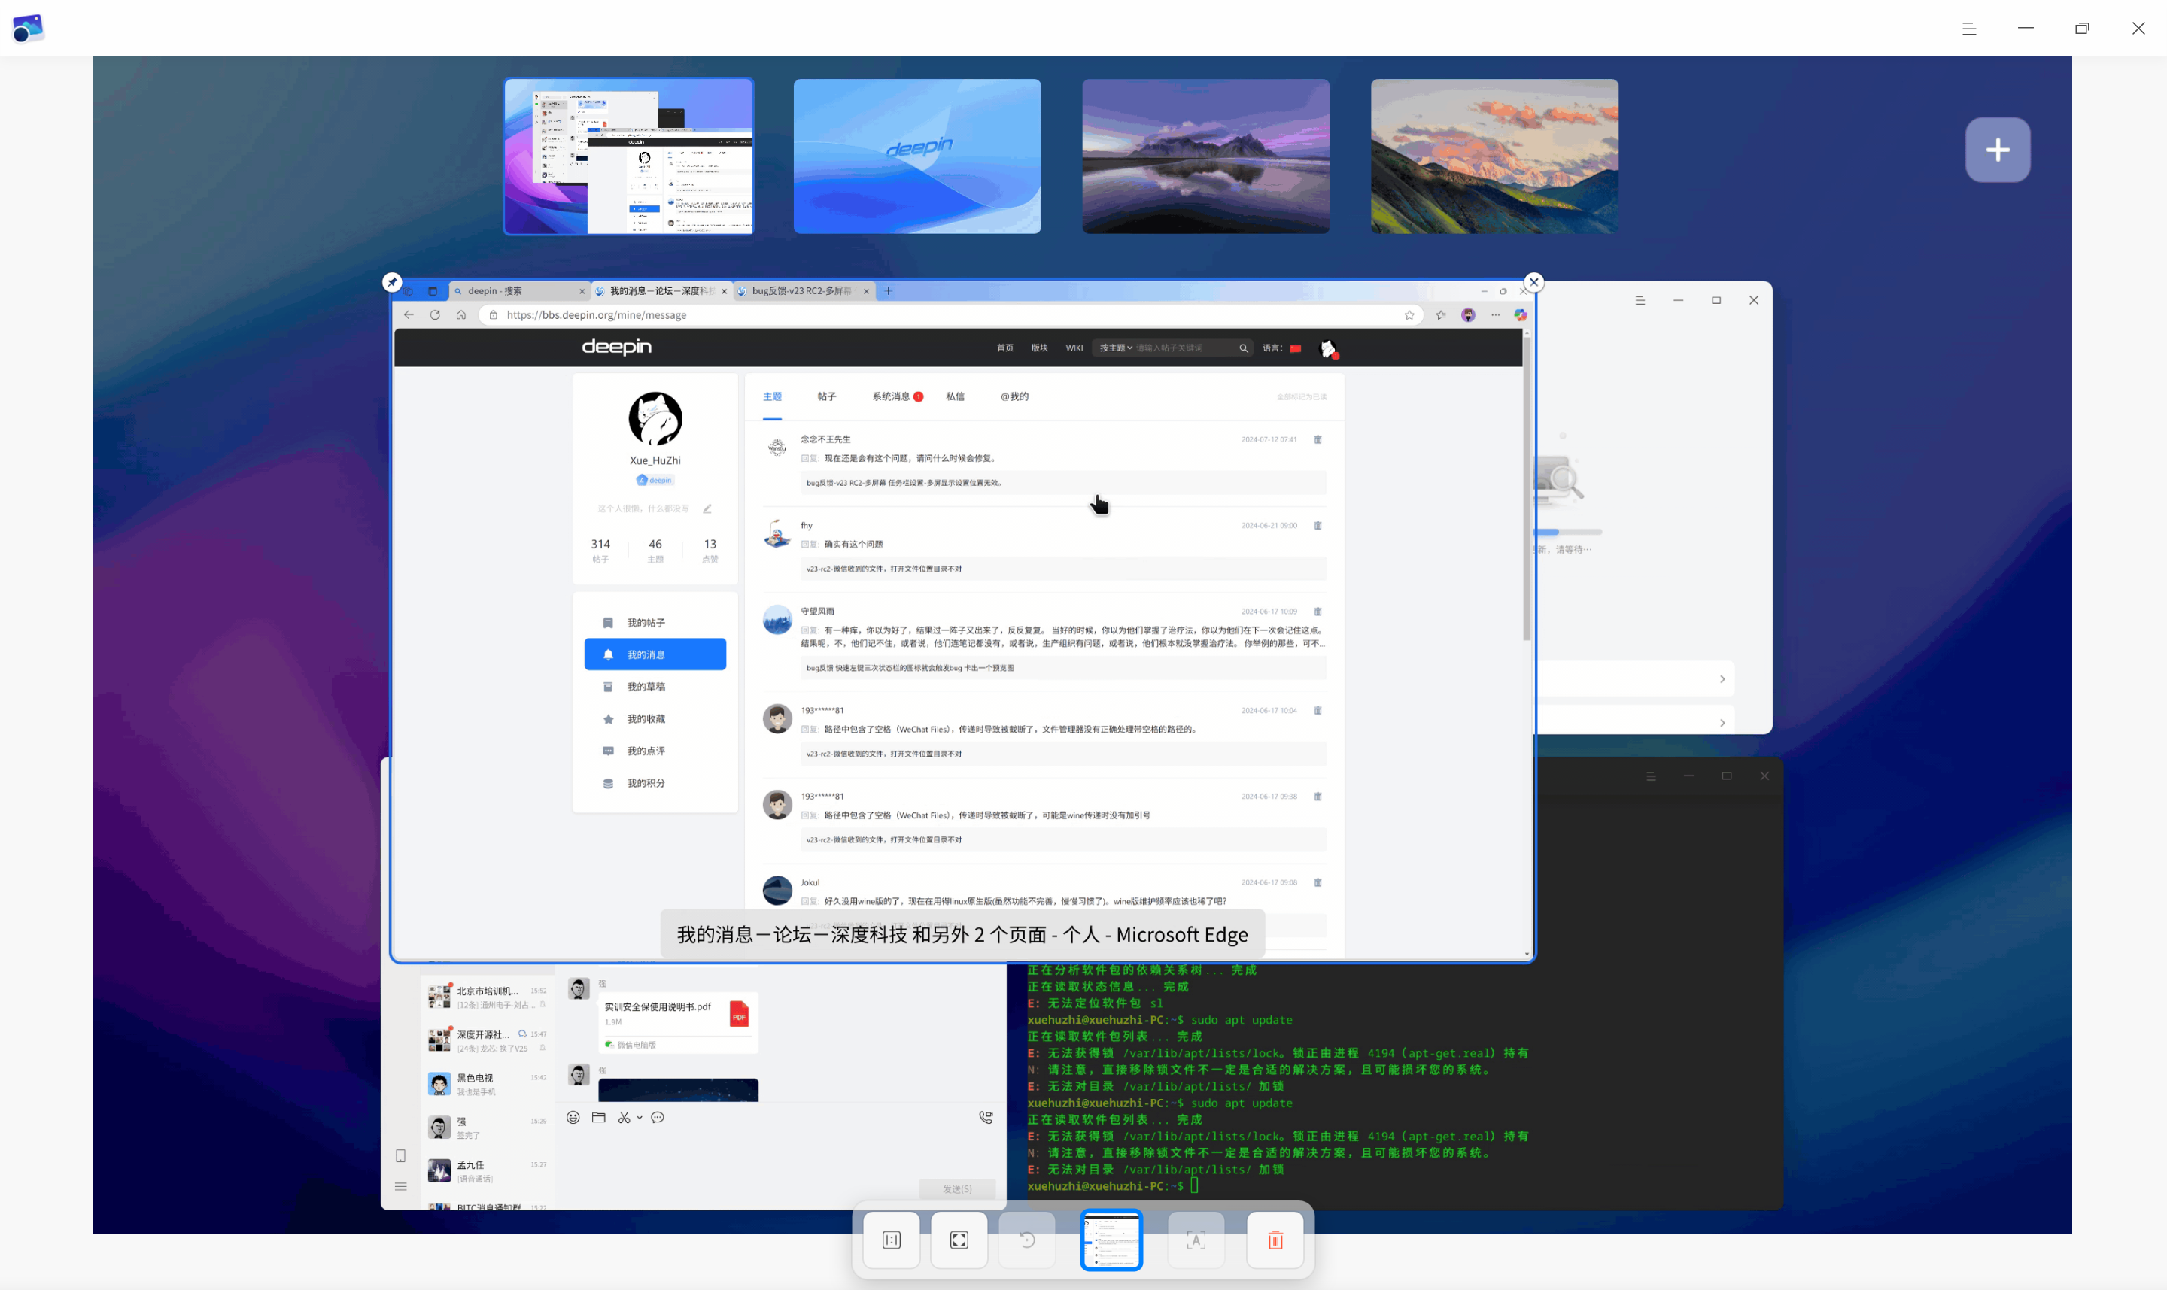Click the image viewer app icon in title bar

[x=28, y=28]
